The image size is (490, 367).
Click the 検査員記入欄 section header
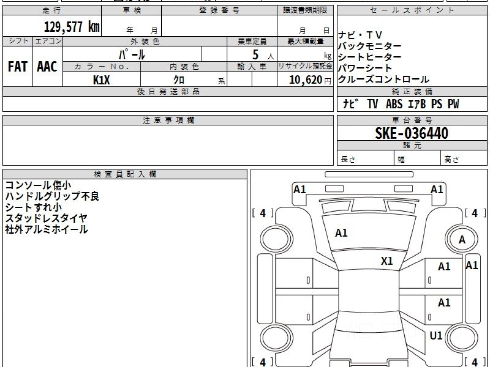[x=125, y=174]
